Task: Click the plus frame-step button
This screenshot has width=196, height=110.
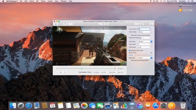Action: tap(65, 72)
